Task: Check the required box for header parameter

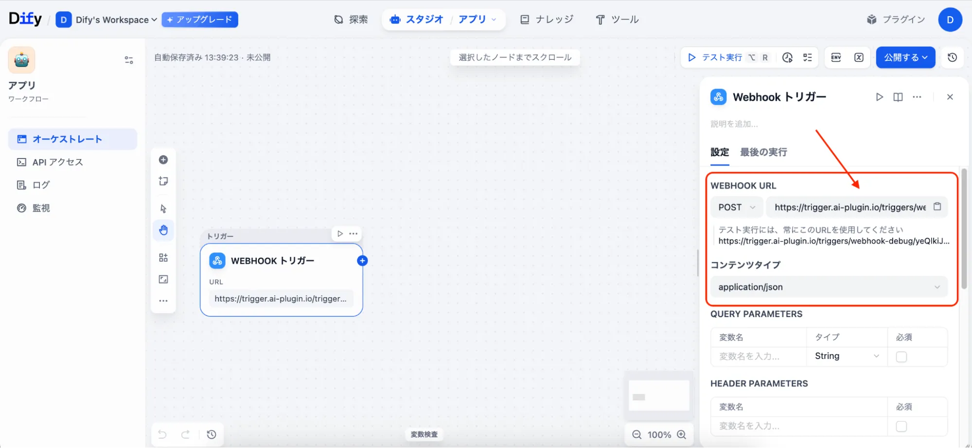Action: coord(901,426)
